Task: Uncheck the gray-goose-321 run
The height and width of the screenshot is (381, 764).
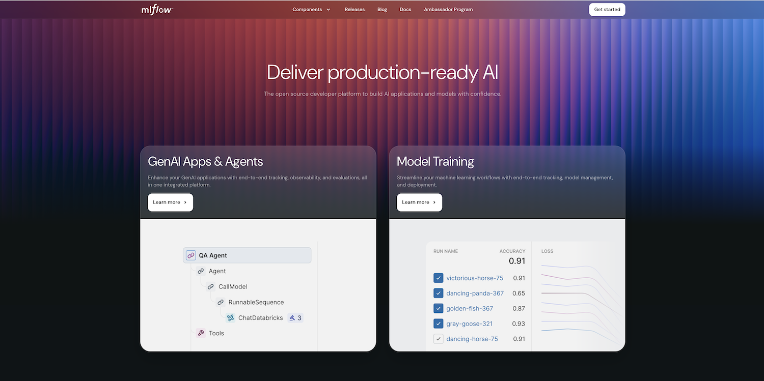Action: click(x=438, y=324)
